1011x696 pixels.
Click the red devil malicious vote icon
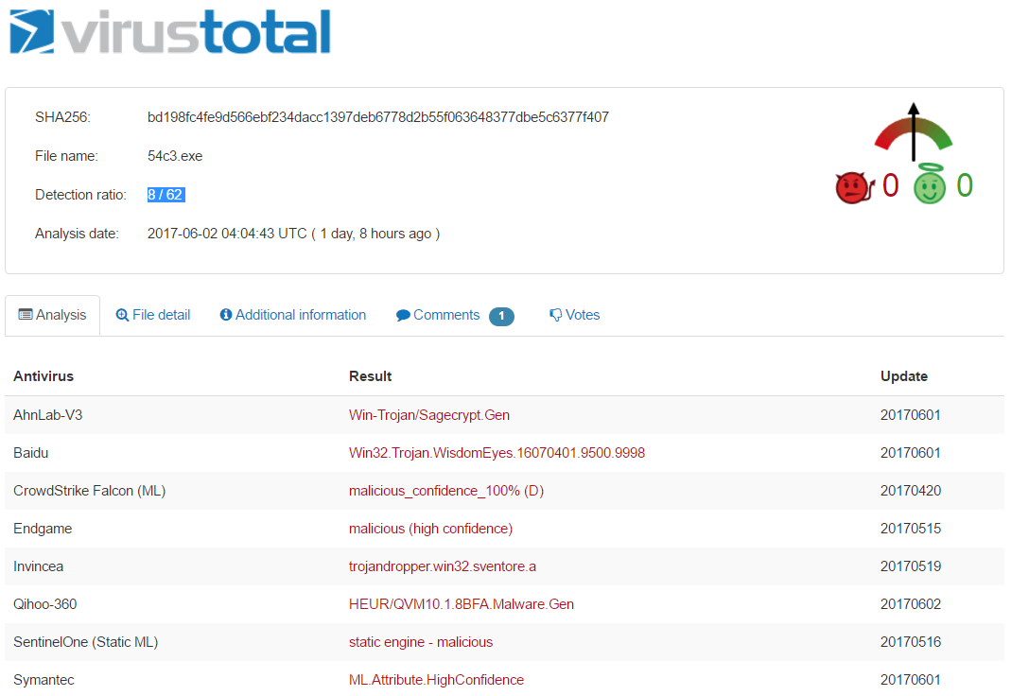pos(855,187)
